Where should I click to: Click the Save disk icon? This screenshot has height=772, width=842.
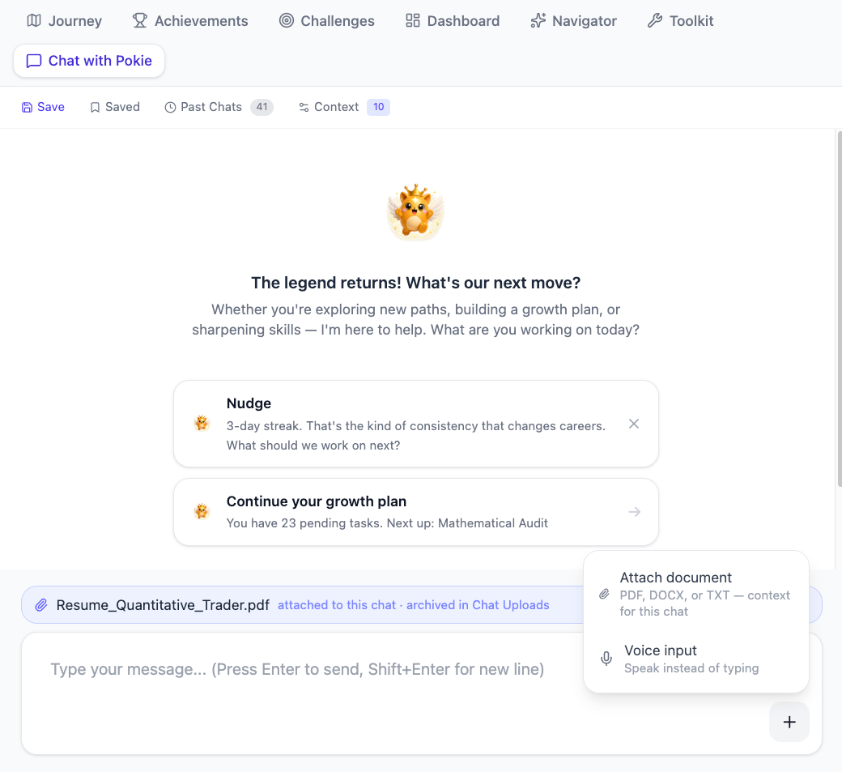click(x=27, y=108)
